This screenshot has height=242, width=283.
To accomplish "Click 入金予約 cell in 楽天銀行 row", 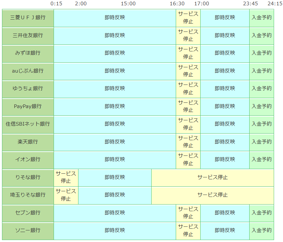I will point(261,142).
